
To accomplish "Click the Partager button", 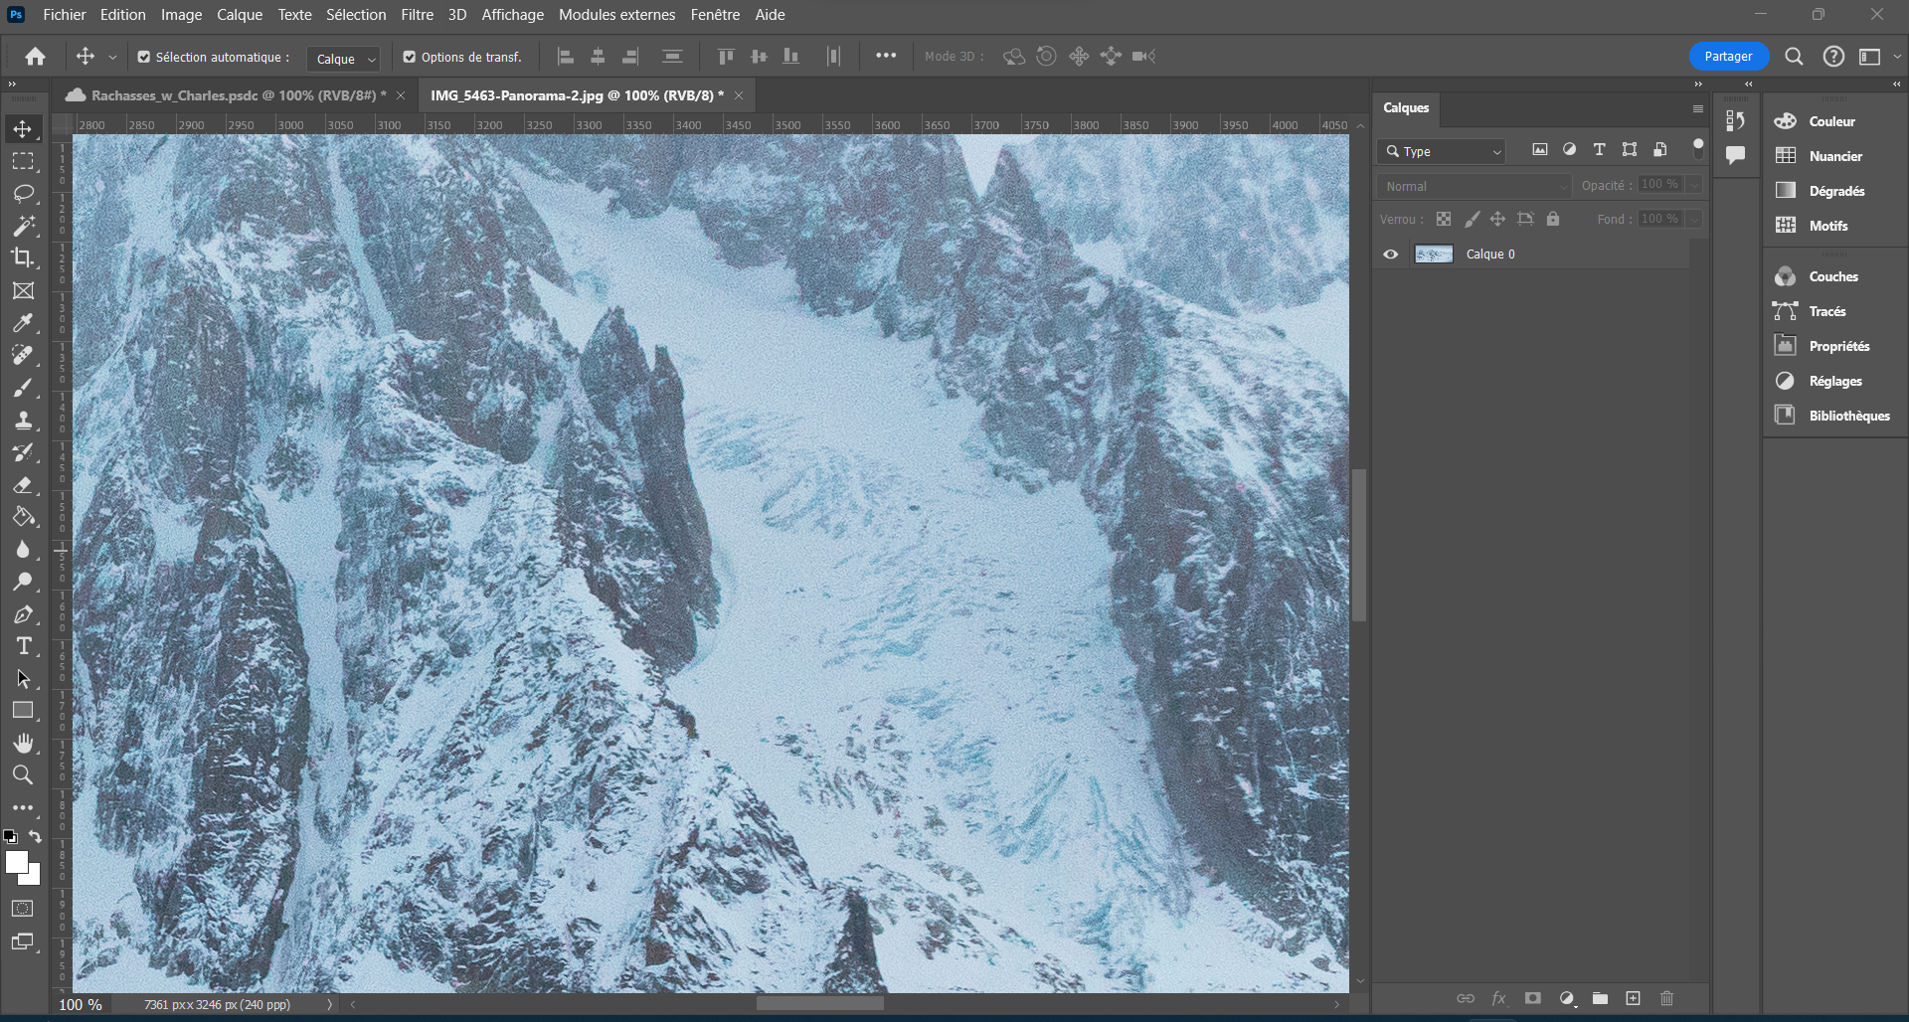I will [x=1728, y=56].
